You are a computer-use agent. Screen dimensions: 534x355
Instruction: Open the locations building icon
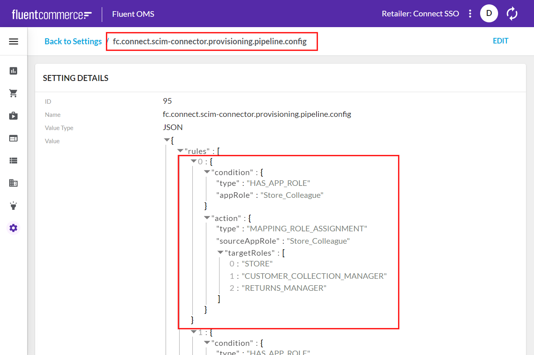click(x=13, y=183)
